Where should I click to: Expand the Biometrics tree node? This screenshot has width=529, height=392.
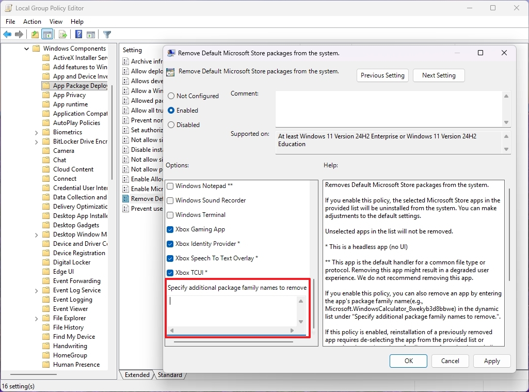click(x=36, y=132)
